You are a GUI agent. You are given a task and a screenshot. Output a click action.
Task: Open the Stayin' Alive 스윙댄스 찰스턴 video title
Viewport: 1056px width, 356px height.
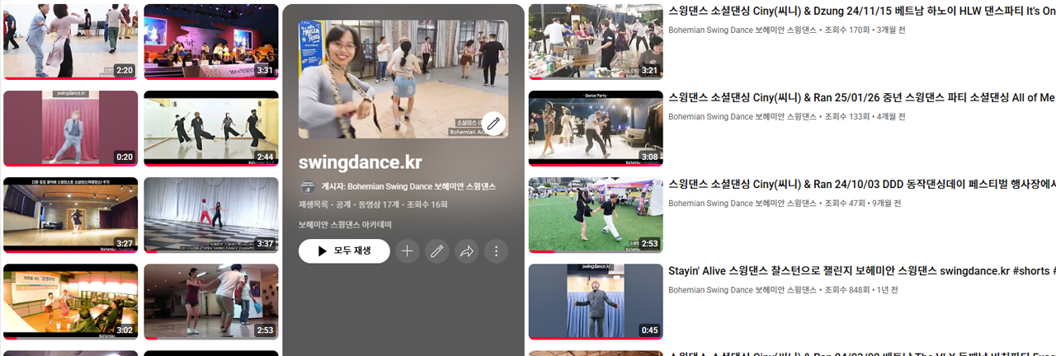pos(862,270)
